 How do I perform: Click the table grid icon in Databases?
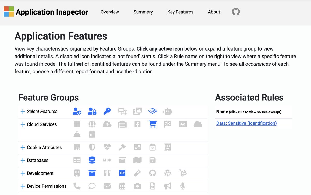[x=77, y=160]
